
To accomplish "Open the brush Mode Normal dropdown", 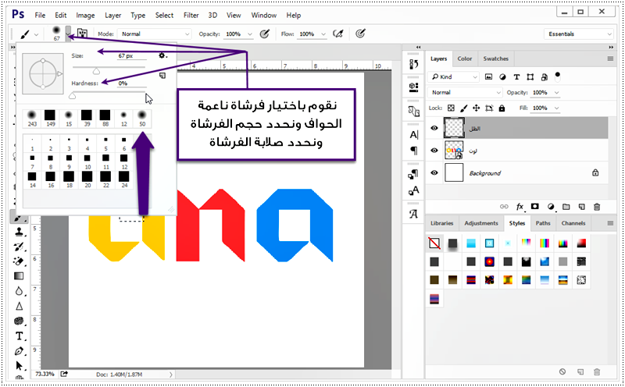I will pyautogui.click(x=155, y=34).
